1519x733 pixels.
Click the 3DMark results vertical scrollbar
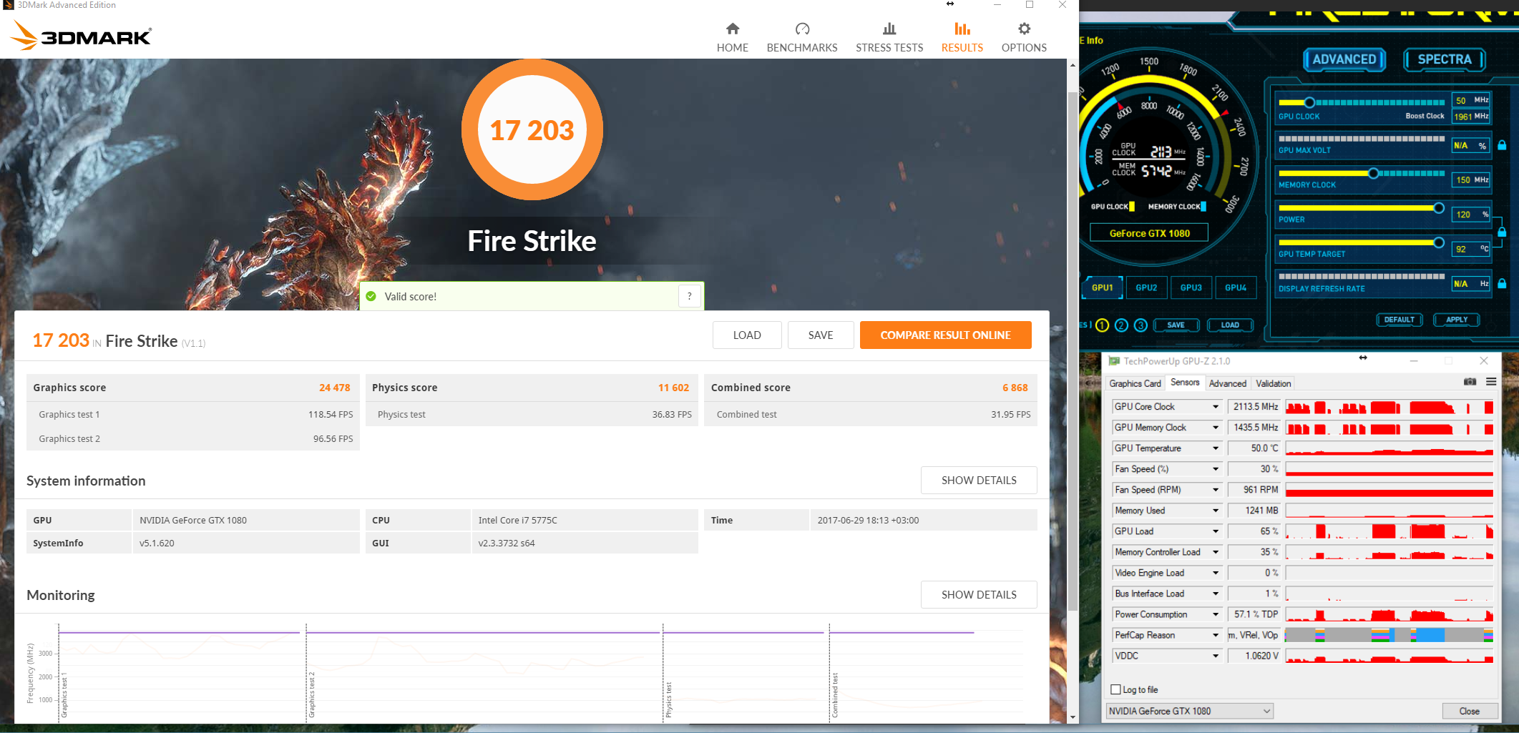(1072, 352)
